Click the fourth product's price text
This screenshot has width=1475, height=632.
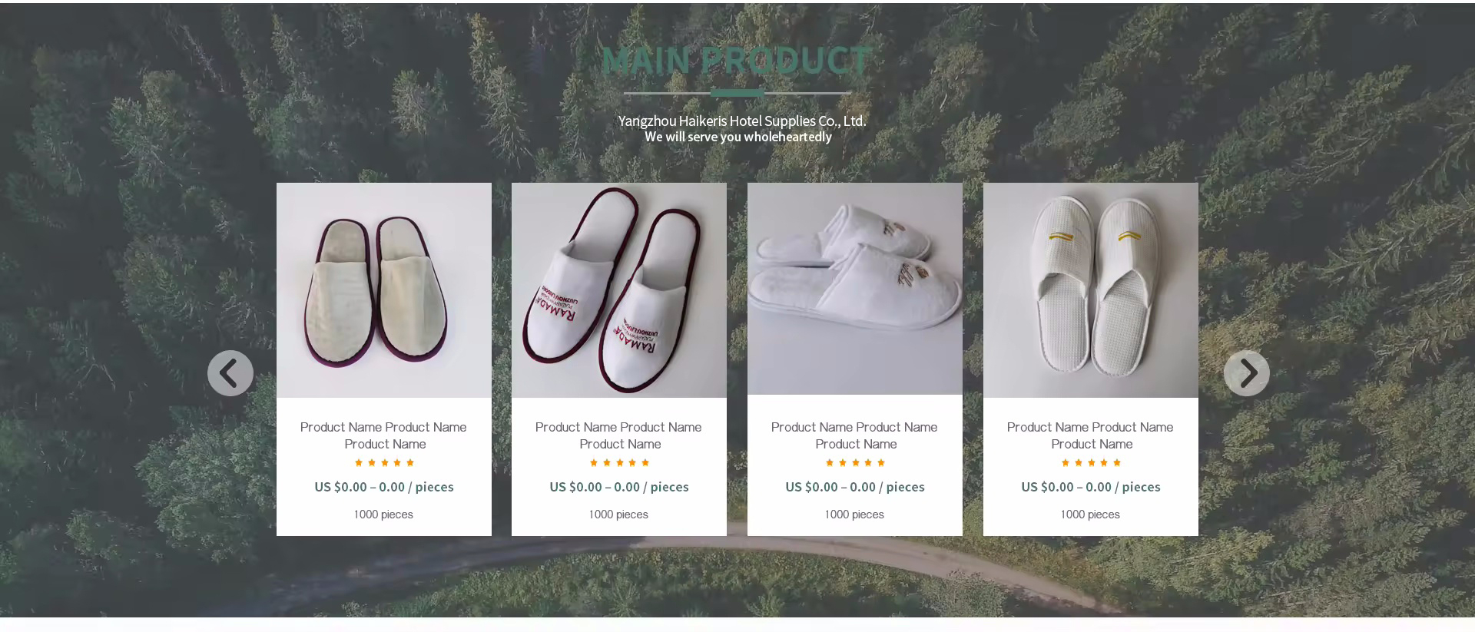[x=1091, y=487]
